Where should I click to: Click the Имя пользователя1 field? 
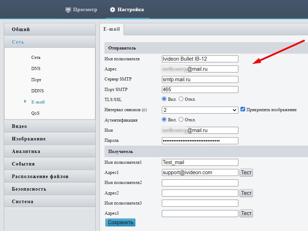[x=200, y=162]
